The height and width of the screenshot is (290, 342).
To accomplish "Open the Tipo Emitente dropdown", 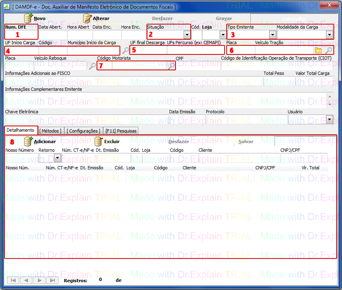I will pos(272,35).
